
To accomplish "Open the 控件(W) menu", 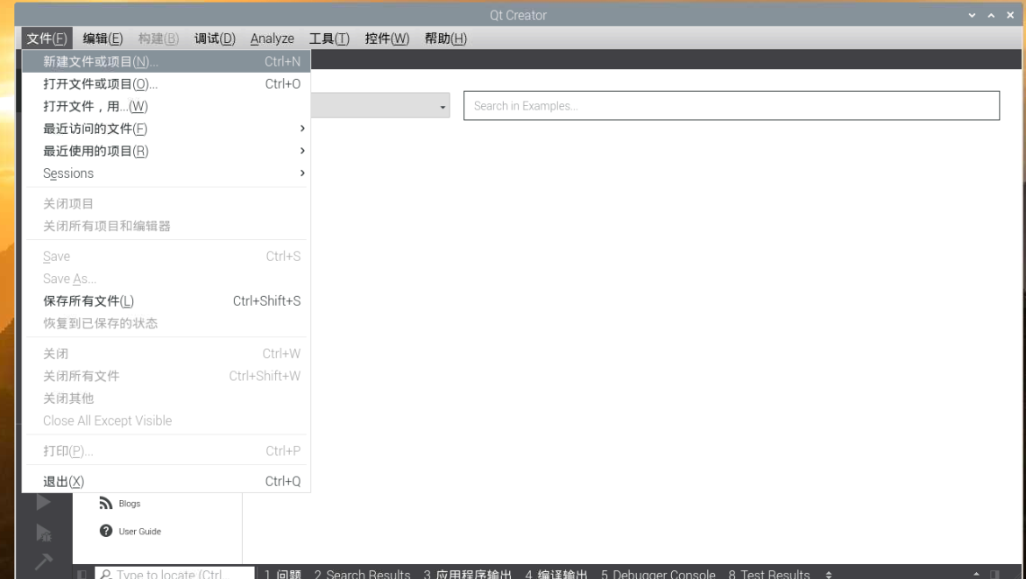I will point(386,39).
